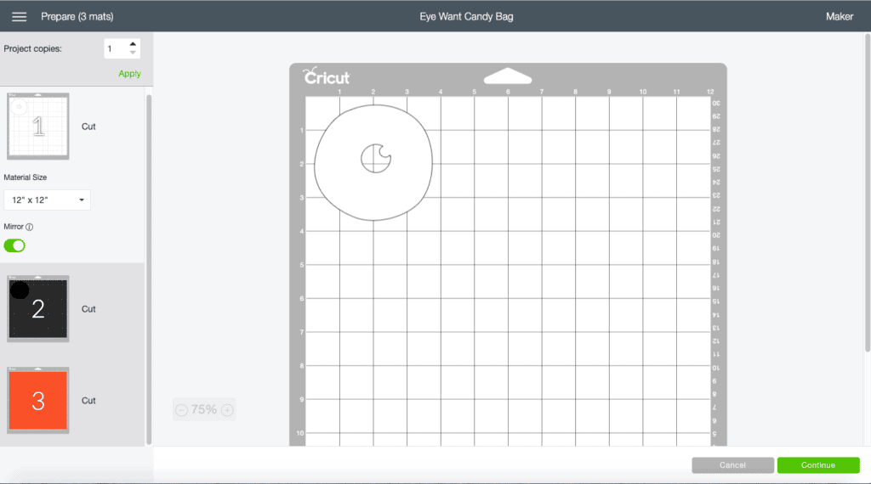The width and height of the screenshot is (871, 484).
Task: Select black mat 2 thumbnail
Action: 38,309
